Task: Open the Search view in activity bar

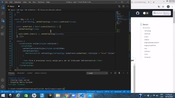Action: pos(2,14)
